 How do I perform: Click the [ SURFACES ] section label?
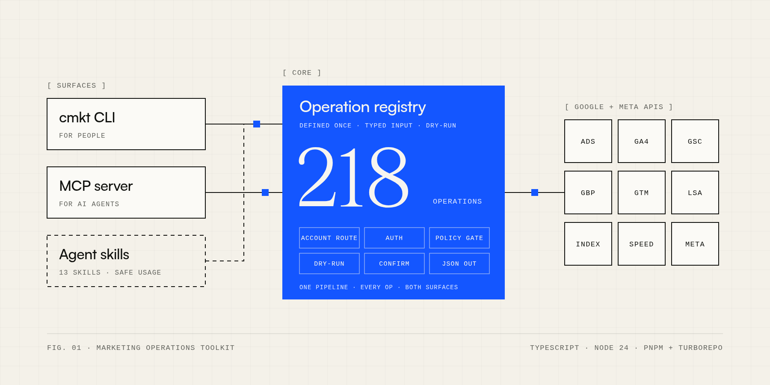tap(77, 86)
